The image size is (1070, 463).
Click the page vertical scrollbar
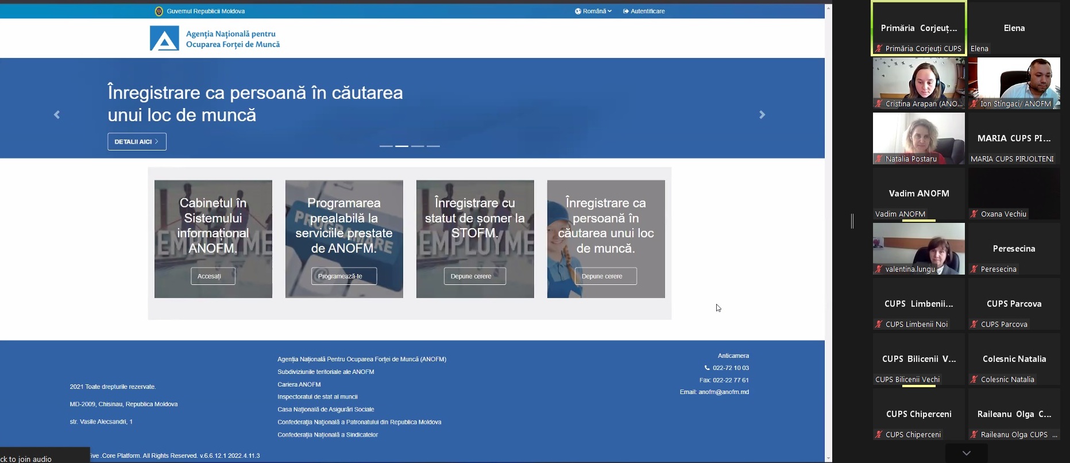coord(828,230)
